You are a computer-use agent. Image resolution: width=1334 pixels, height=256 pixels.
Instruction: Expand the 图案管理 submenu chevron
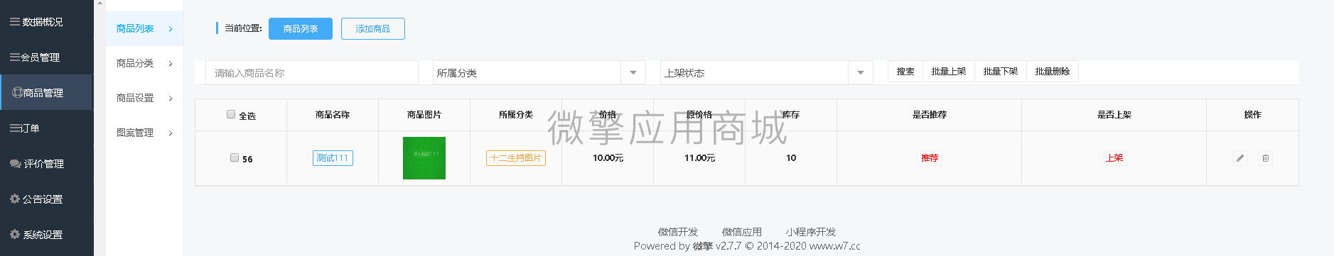(x=171, y=133)
